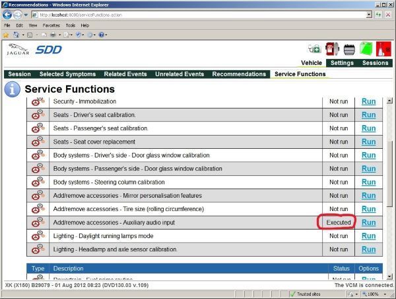Open the Settings tab

point(342,63)
